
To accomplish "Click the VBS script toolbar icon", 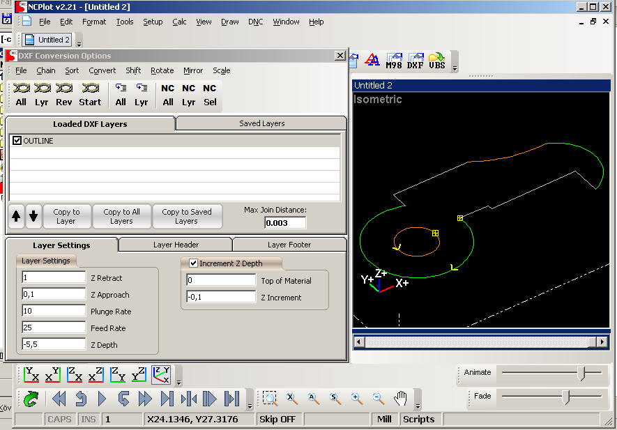I will pyautogui.click(x=437, y=61).
